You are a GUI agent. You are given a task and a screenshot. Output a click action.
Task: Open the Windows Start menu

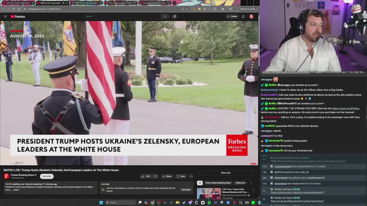tap(101, 203)
